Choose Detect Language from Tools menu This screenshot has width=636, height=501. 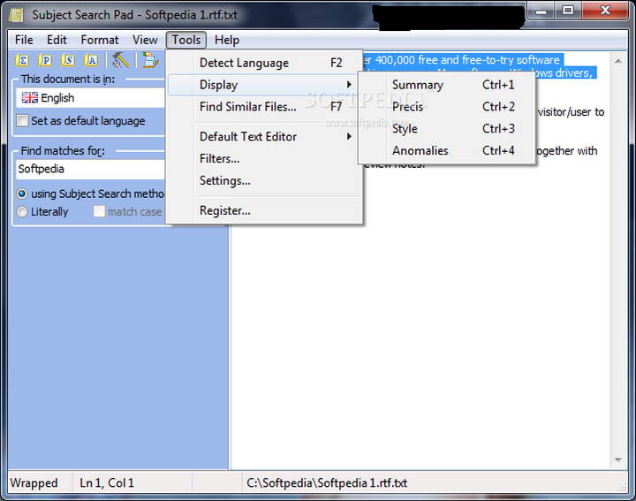264,63
